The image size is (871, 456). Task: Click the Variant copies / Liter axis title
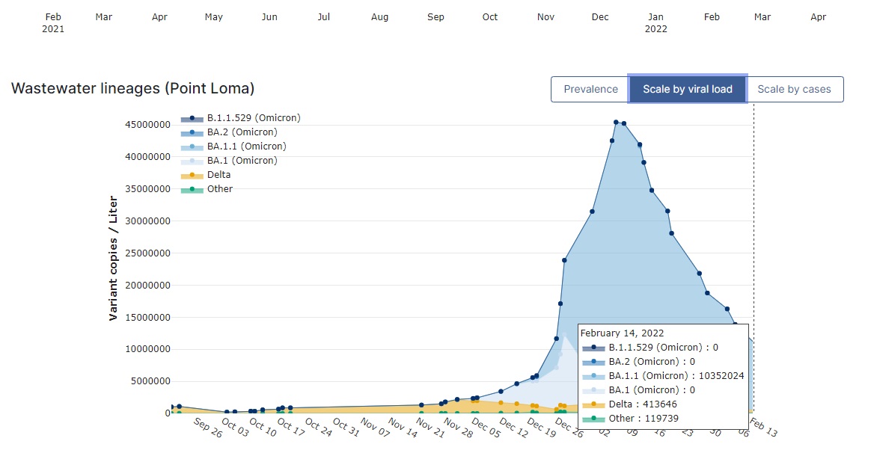(x=113, y=258)
